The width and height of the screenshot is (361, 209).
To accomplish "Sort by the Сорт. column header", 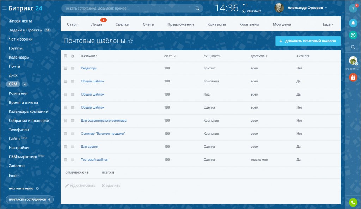I will [170, 56].
